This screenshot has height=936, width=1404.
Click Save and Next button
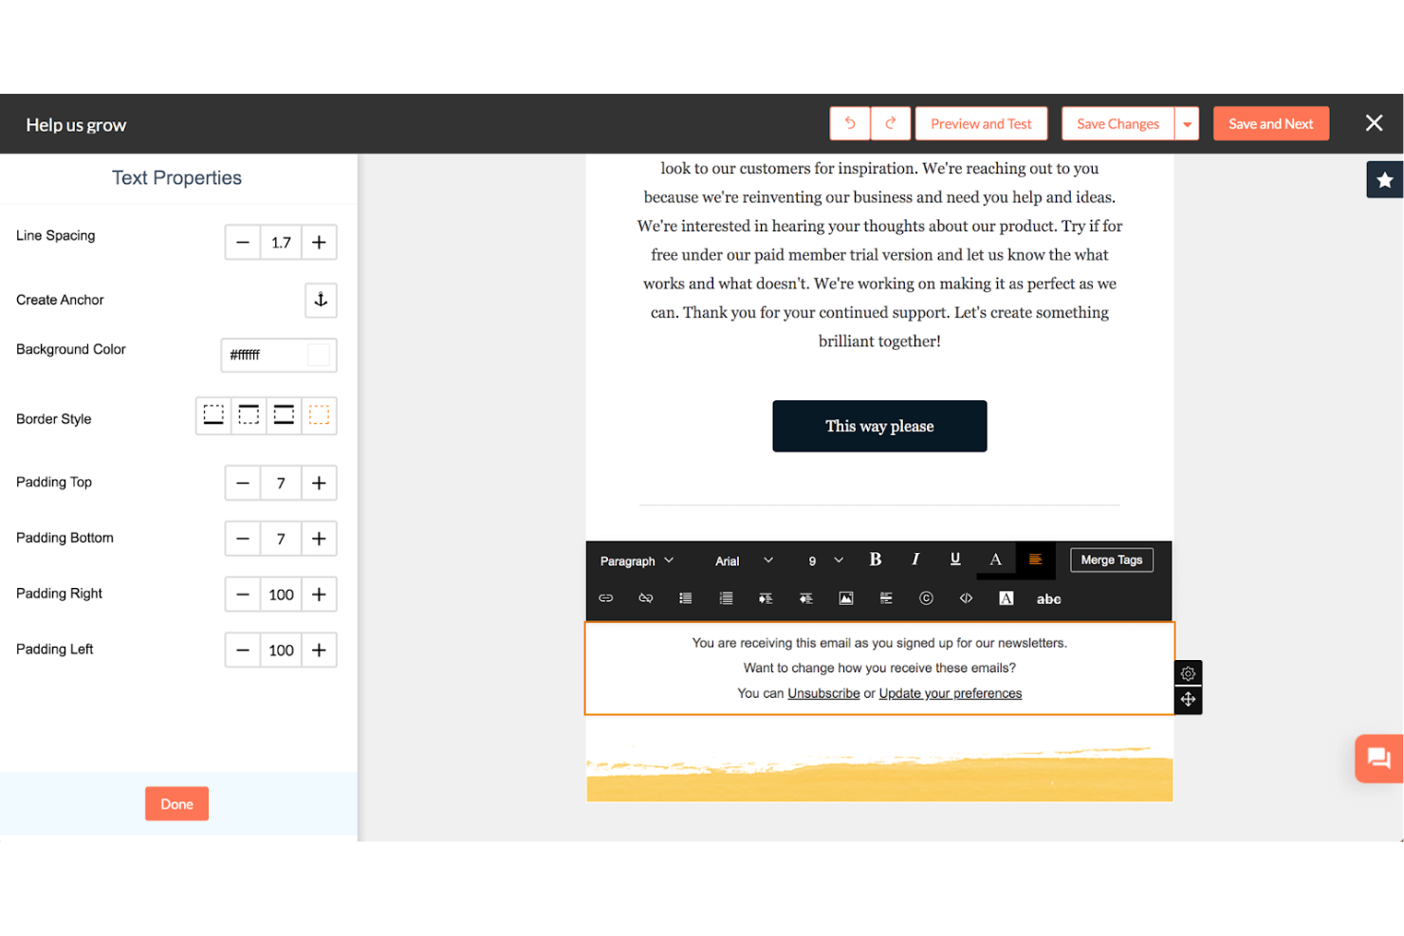[x=1270, y=123]
